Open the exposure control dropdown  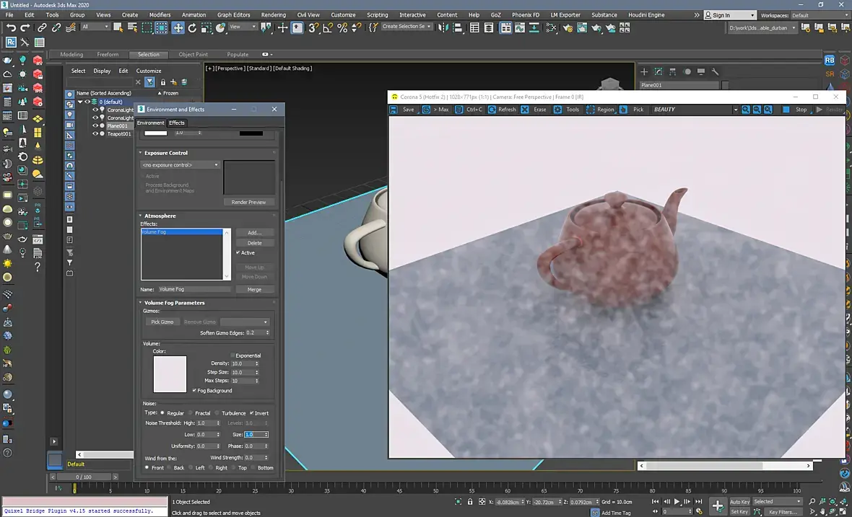click(180, 165)
